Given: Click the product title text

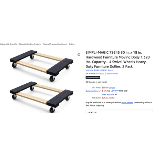Looking at the screenshot, I should [x=118, y=60].
